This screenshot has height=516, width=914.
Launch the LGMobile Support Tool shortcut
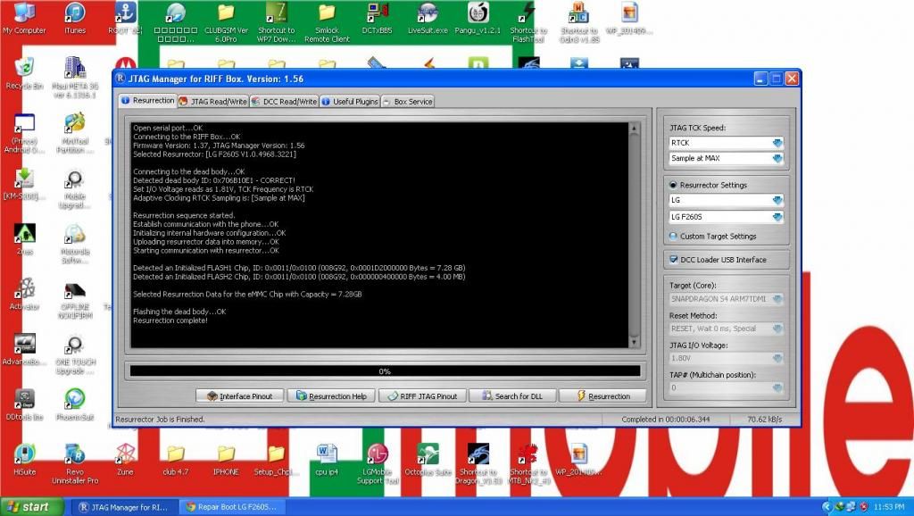point(378,464)
